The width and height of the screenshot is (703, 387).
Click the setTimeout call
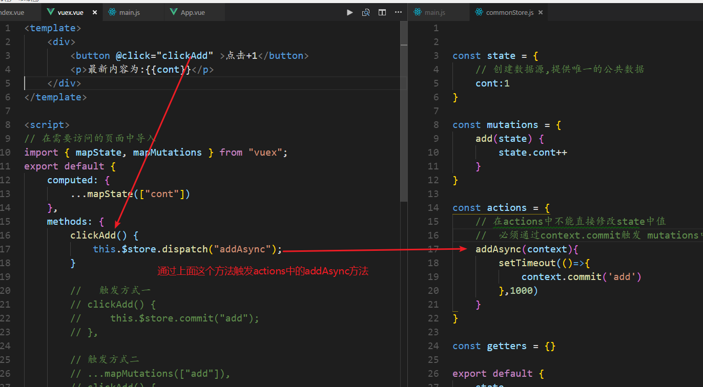[x=544, y=263]
